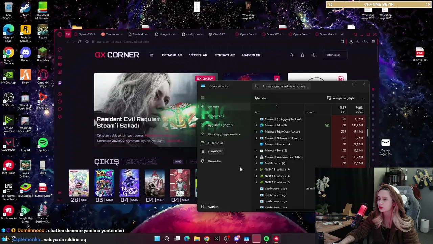Open Task Manager hamburger navigation menu
The height and width of the screenshot is (244, 433).
click(x=202, y=98)
